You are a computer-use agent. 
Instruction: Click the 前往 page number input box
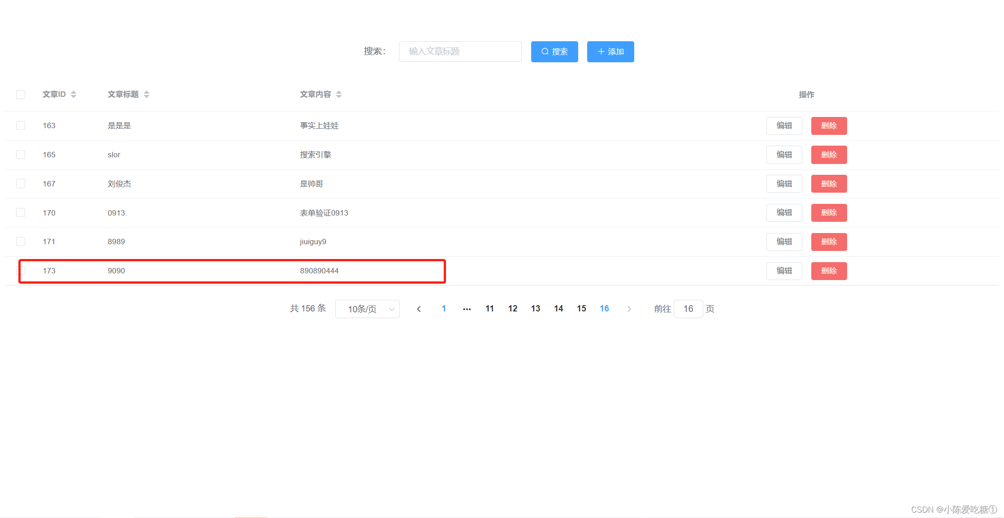688,309
